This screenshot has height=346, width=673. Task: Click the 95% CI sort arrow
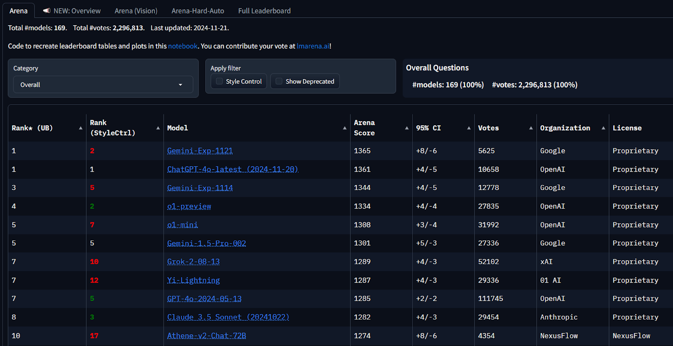(469, 128)
